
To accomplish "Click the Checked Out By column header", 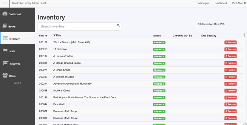I will pyautogui.click(x=182, y=36).
